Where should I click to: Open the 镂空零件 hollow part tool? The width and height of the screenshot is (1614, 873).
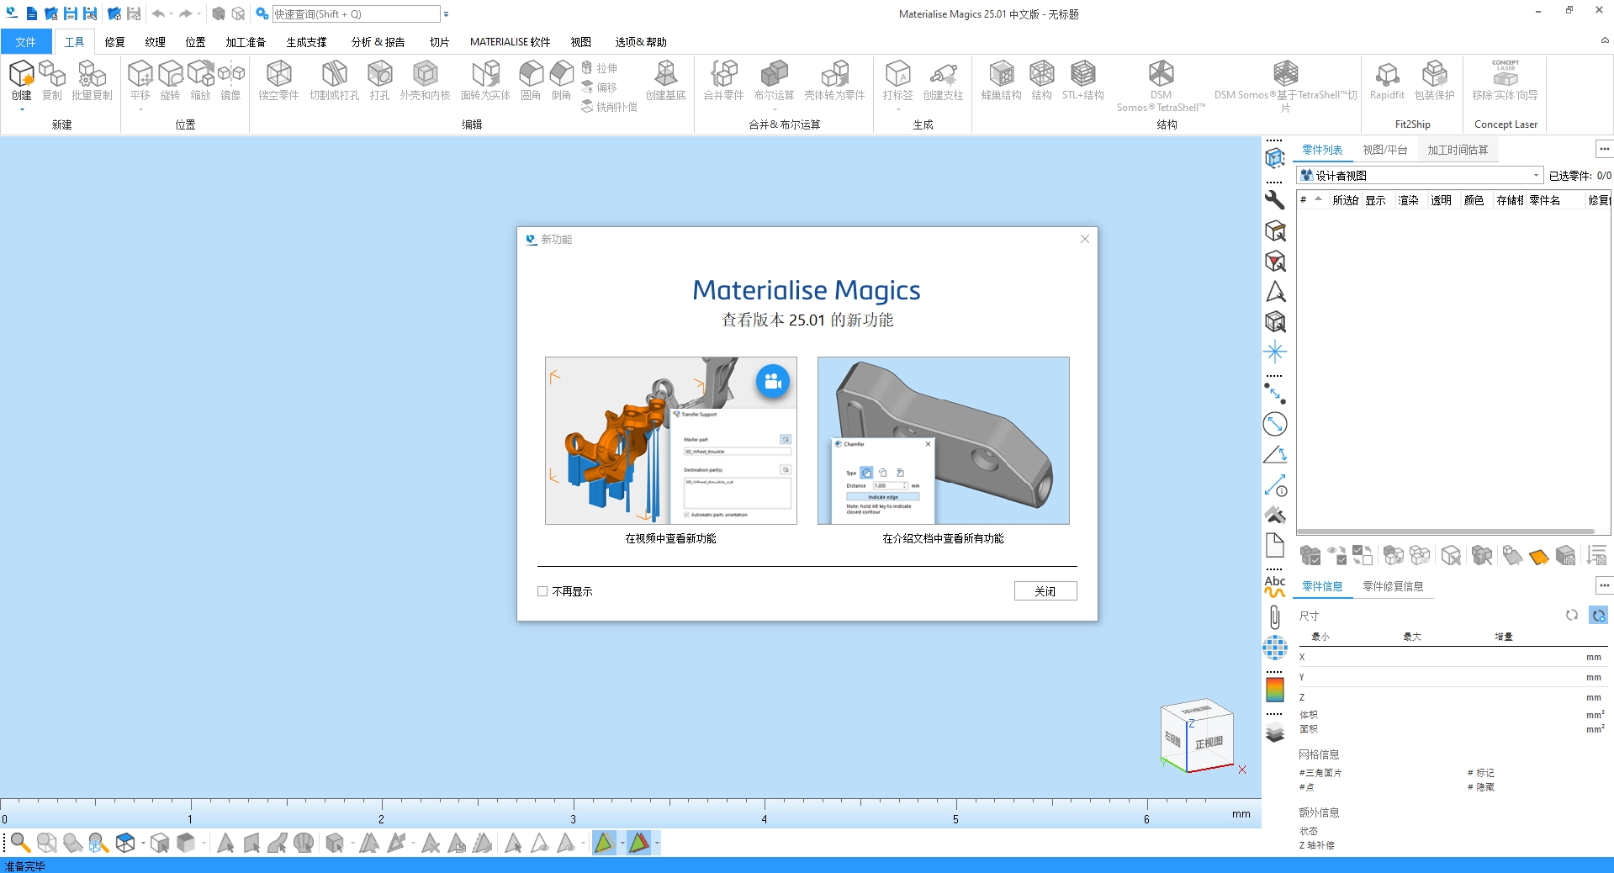(x=278, y=80)
